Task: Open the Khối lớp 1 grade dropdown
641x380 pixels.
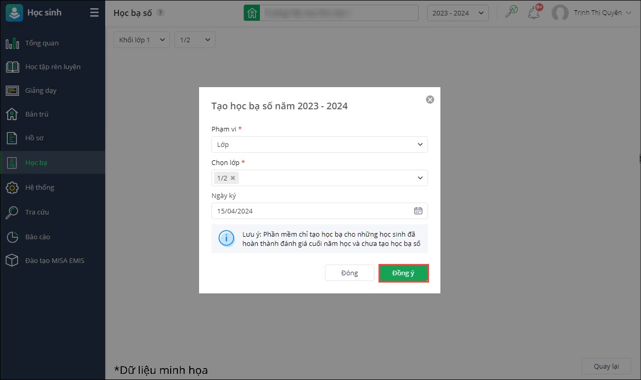Action: point(142,40)
